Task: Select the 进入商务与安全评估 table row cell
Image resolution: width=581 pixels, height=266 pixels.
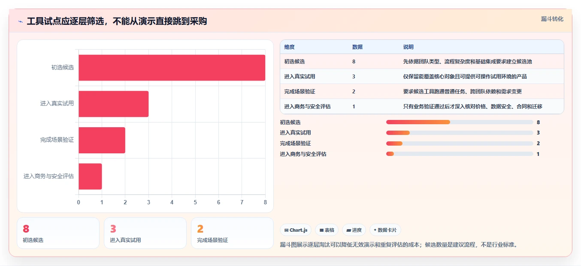Action: pos(308,107)
